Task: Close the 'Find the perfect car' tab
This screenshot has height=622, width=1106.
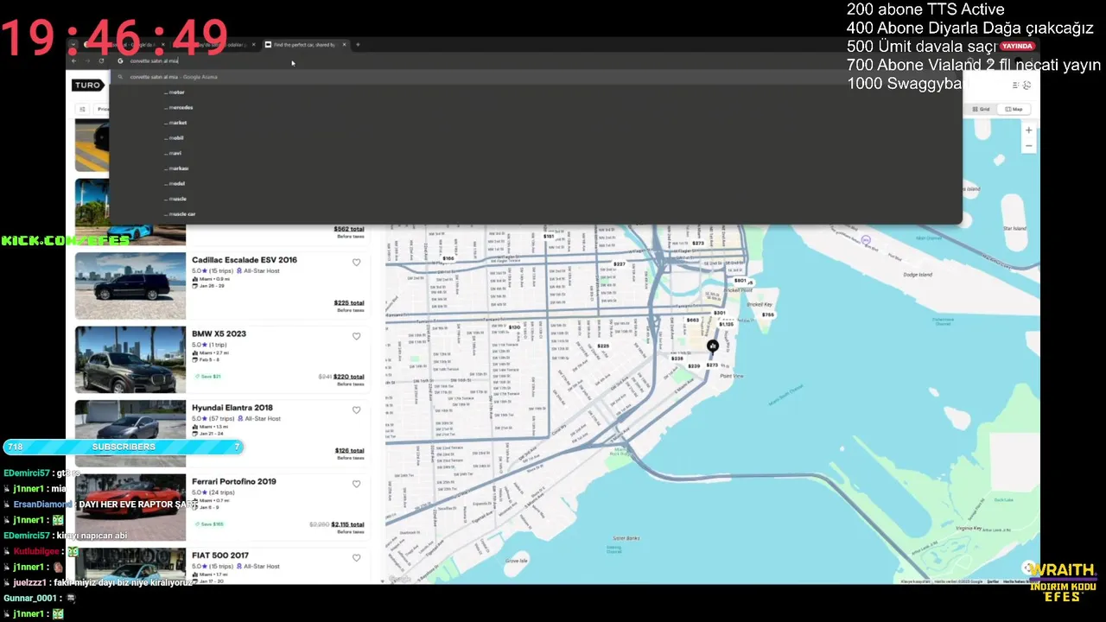Action: click(344, 45)
